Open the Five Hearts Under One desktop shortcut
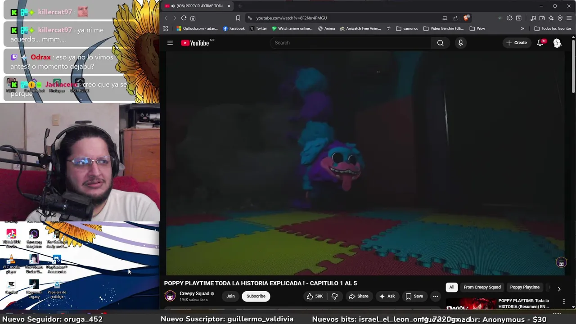The height and width of the screenshot is (324, 576). point(34,264)
